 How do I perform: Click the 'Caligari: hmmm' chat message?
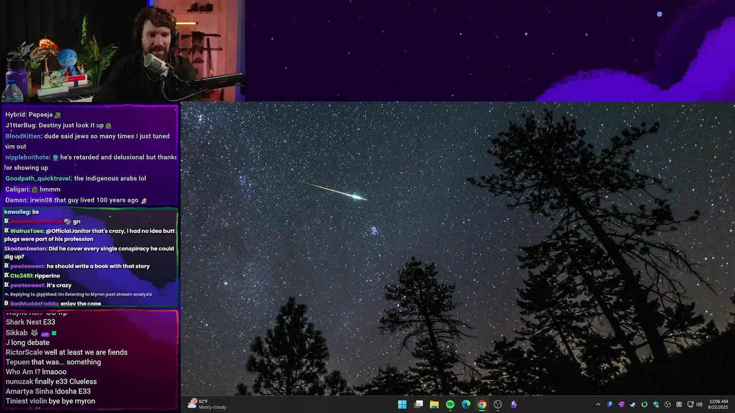33,189
